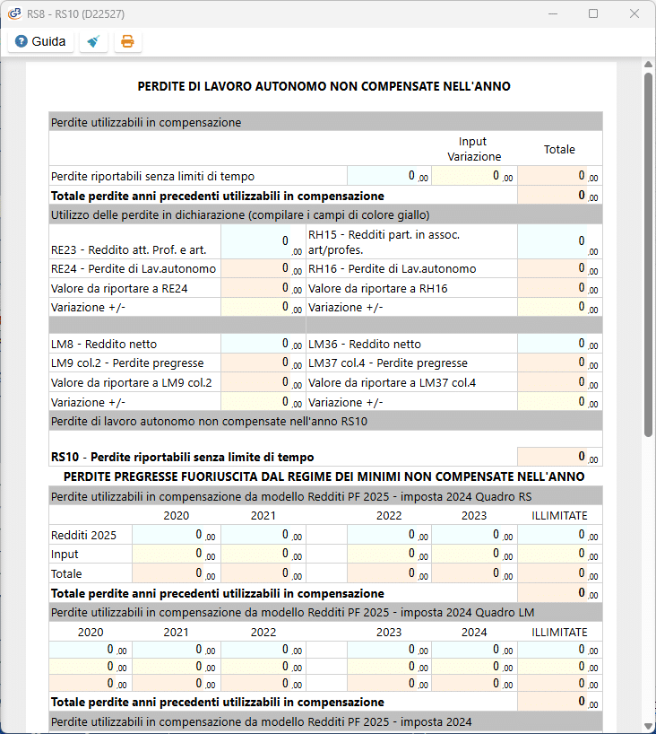Click scrollbar up arrow
The width and height of the screenshot is (656, 734).
(648, 64)
